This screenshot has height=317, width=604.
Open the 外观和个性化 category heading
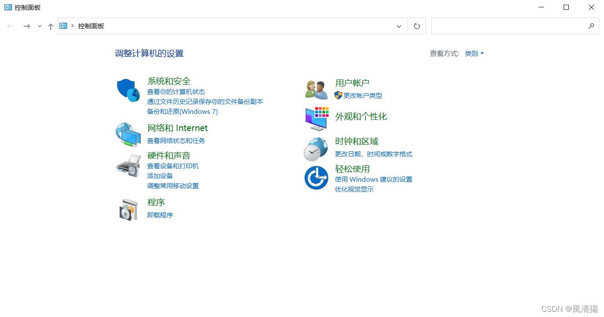[361, 116]
